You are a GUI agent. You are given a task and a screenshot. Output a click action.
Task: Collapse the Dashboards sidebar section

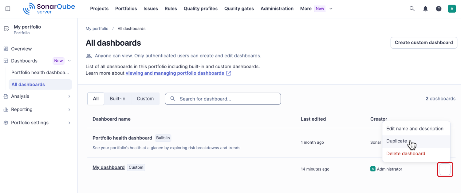(69, 61)
